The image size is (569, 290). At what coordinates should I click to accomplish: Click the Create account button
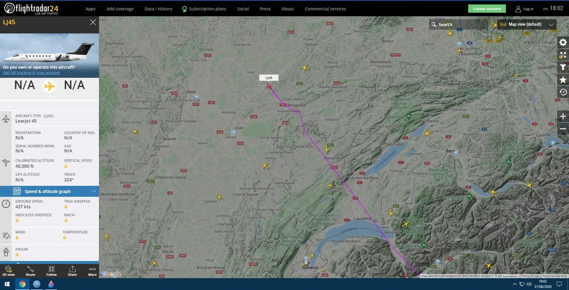487,9
